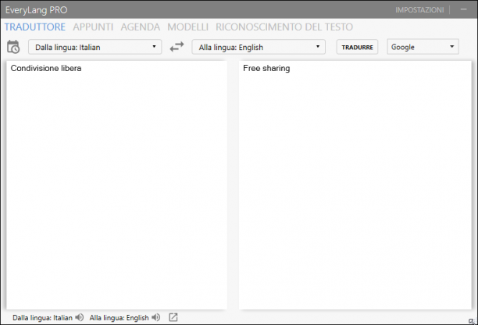
Task: Open translation history calendar icon
Action: (13, 47)
